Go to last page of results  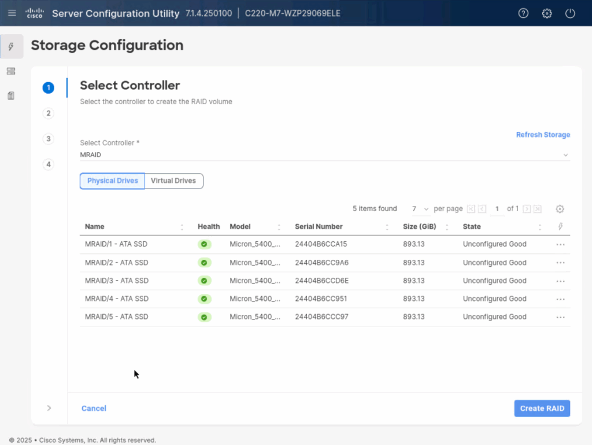538,209
